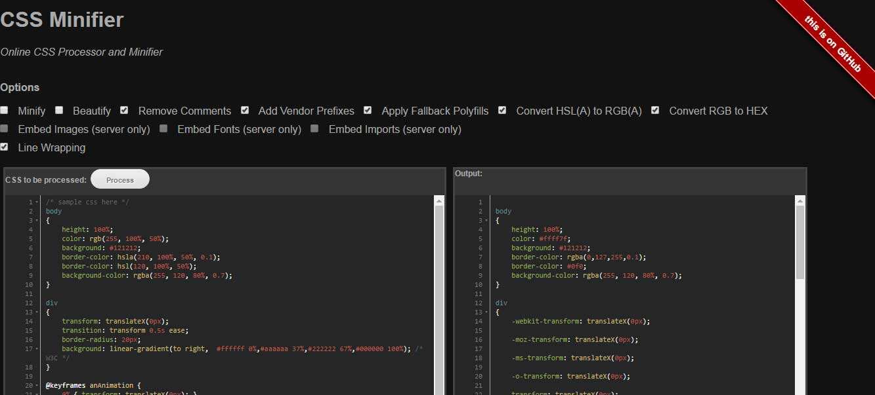Viewport: 875px width, 395px height.
Task: Disable Add Vendor Prefixes checkbox
Action: click(x=245, y=111)
